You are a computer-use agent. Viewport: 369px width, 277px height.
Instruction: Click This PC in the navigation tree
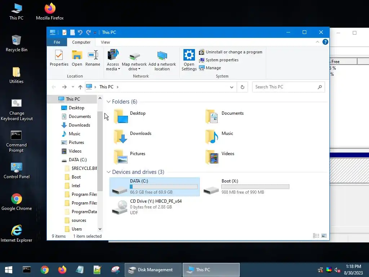coord(73,99)
